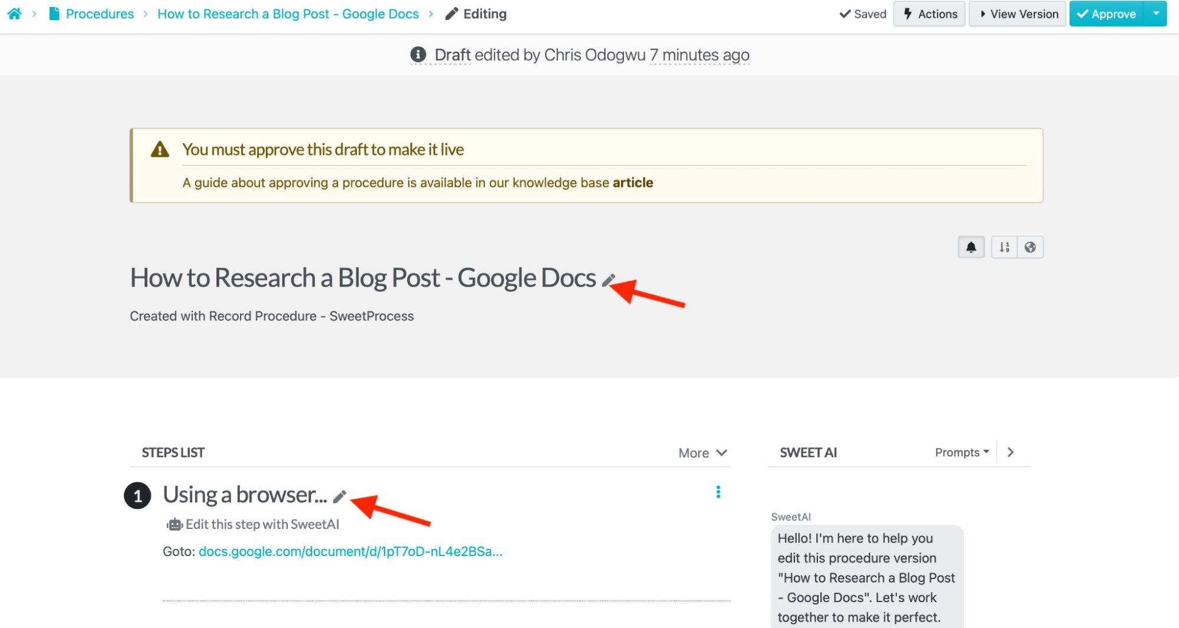This screenshot has height=628, width=1179.
Task: Click the warning triangle icon
Action: (160, 150)
